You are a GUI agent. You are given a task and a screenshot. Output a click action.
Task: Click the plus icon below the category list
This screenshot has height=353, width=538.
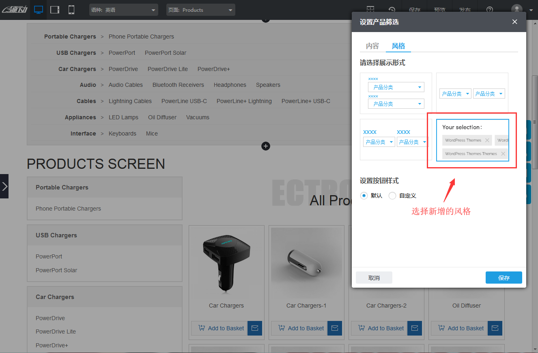click(x=266, y=146)
